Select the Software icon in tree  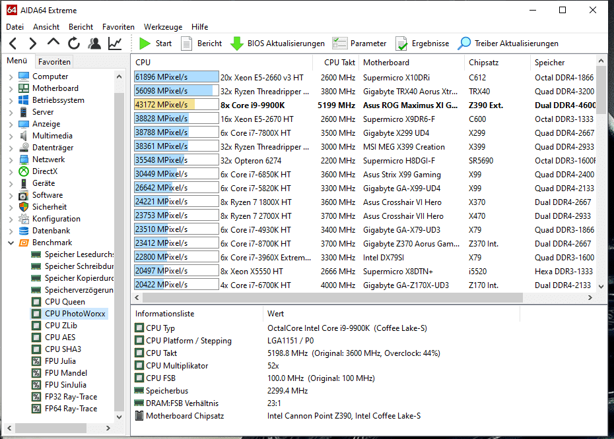tap(24, 195)
